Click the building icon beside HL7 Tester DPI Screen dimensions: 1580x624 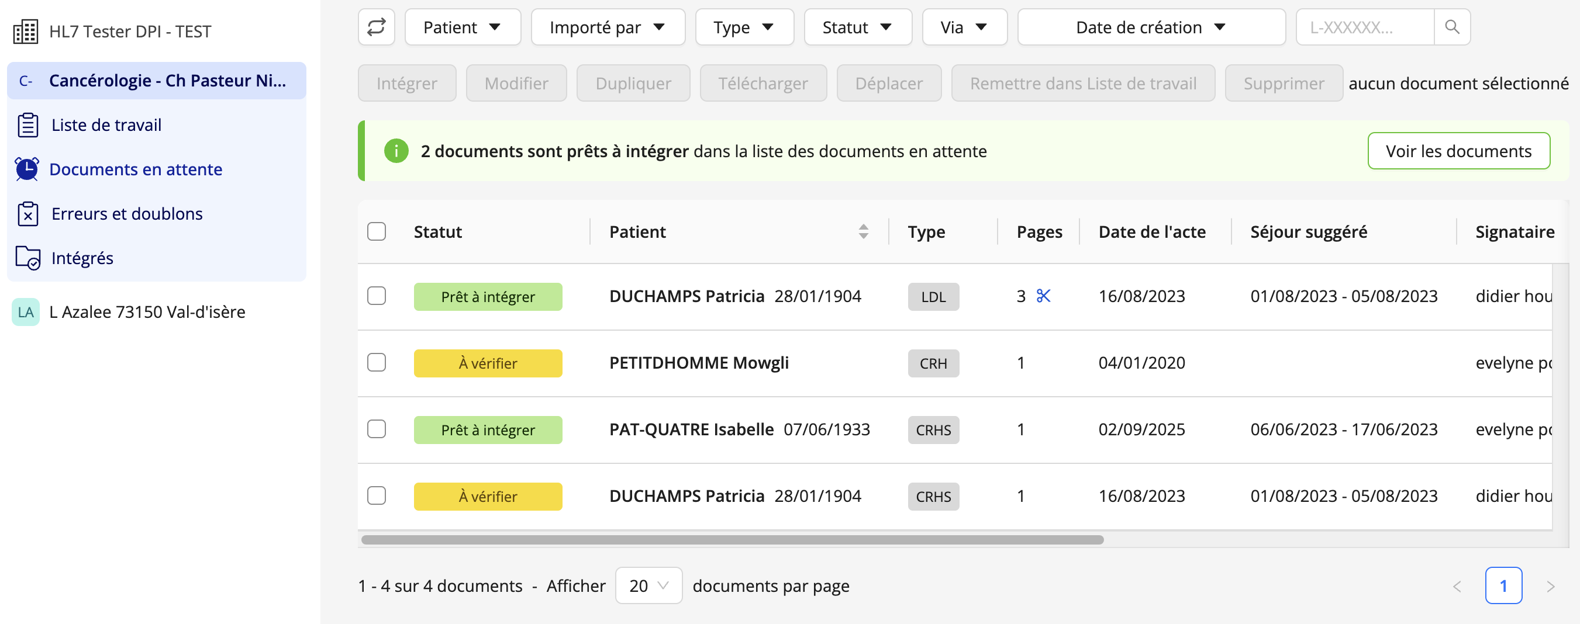[26, 32]
